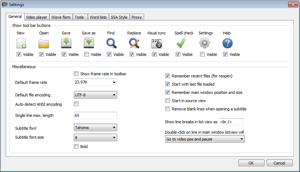Screen dimensions: 300x172
Task: Toggle Visible checkbox under Spell check
Action: (178, 54)
